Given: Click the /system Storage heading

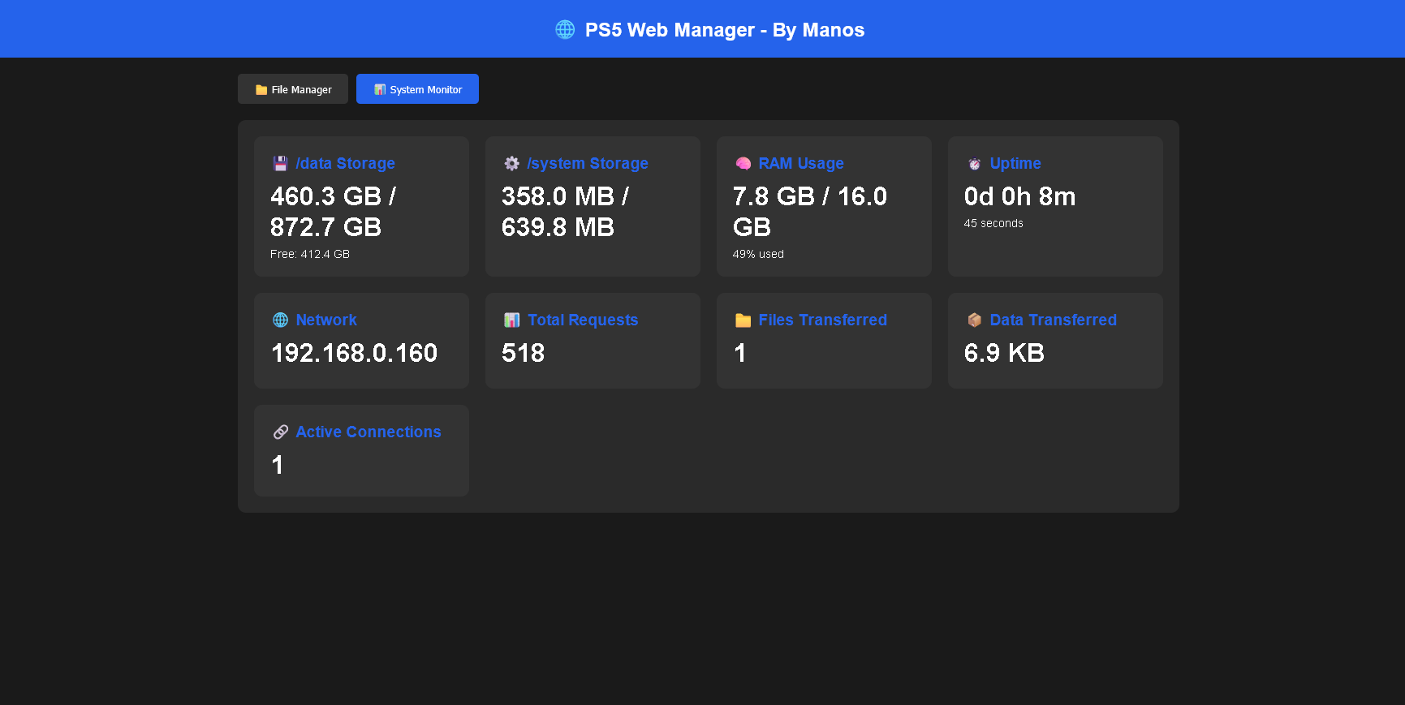Looking at the screenshot, I should click(588, 164).
